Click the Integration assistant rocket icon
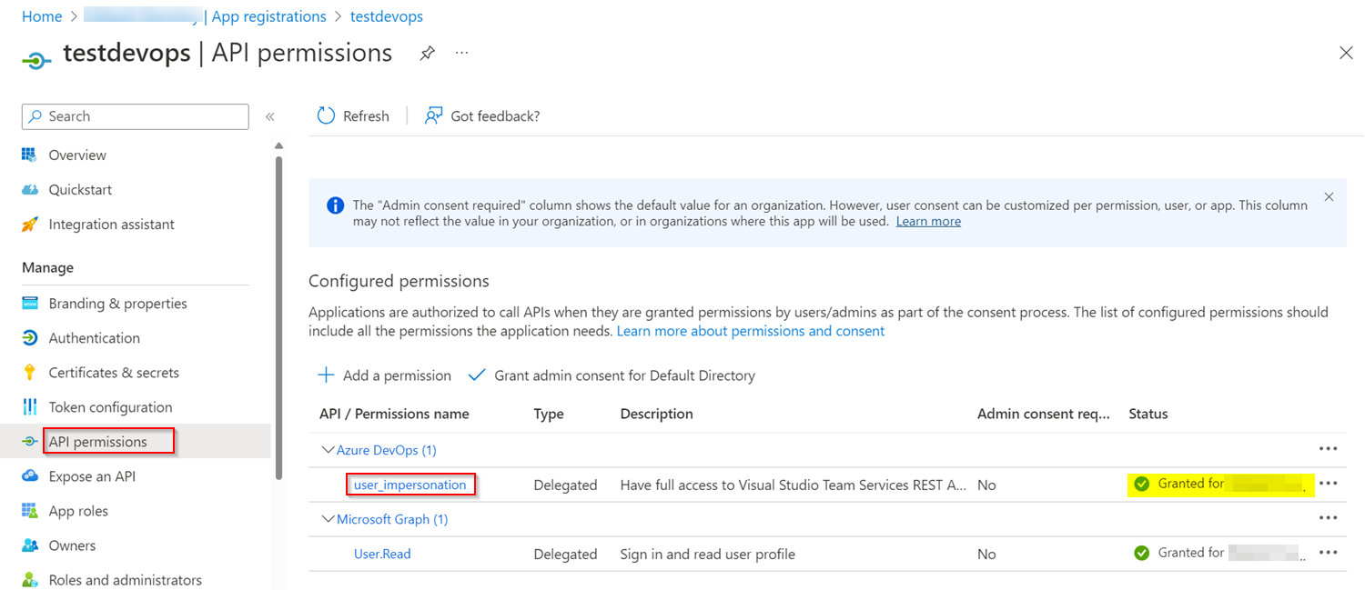 30,225
